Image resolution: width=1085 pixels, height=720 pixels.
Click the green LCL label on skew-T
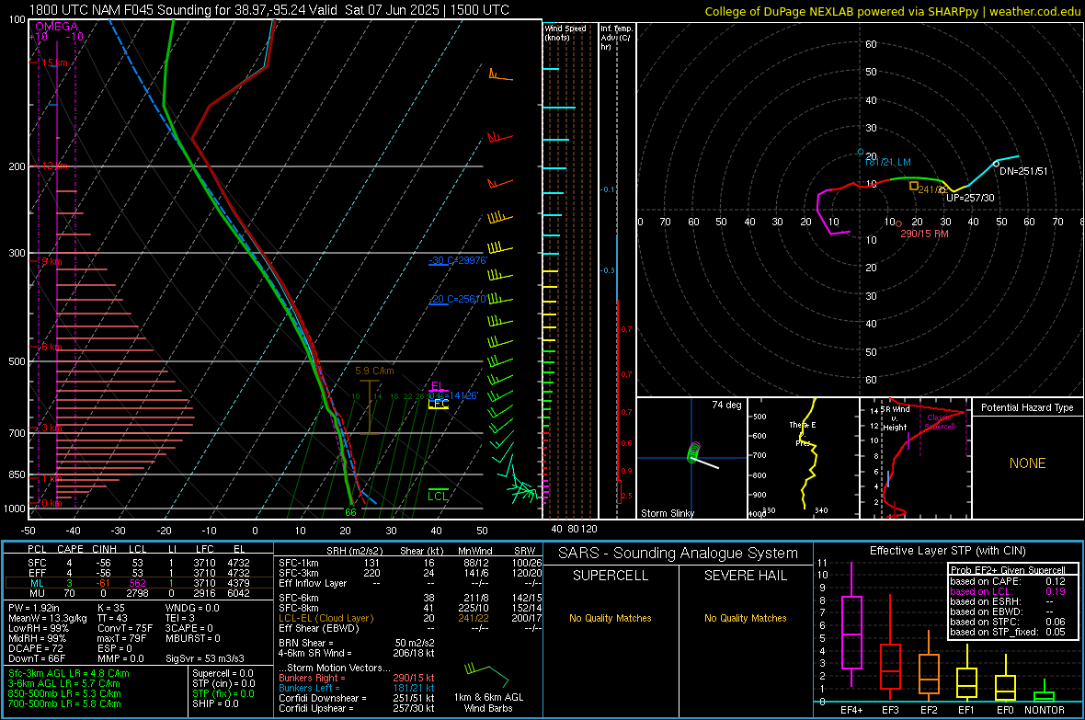438,496
